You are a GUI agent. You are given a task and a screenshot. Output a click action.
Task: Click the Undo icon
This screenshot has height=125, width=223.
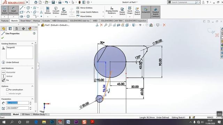[x=66, y=2]
